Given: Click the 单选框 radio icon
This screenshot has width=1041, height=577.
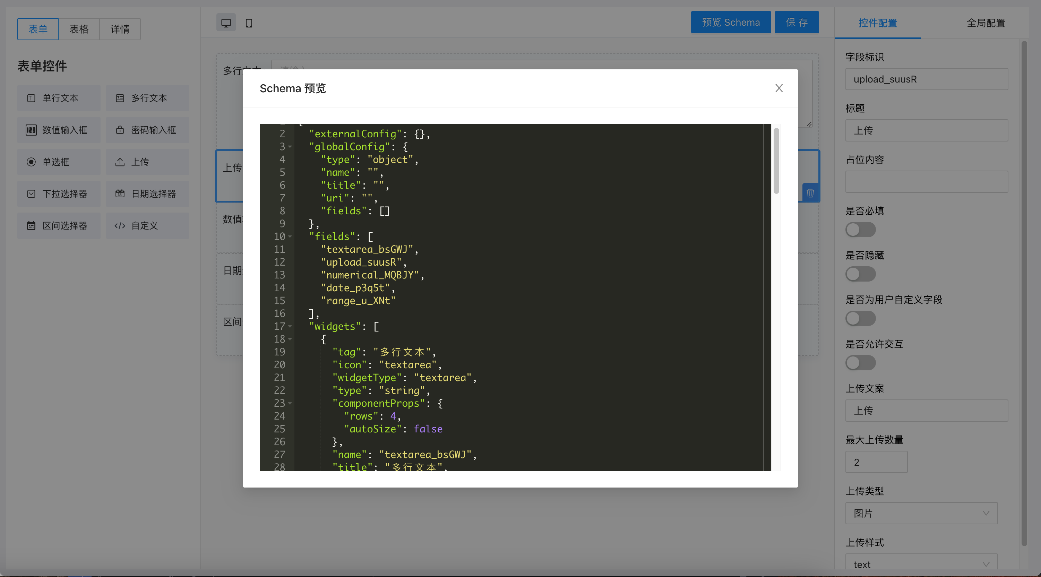Looking at the screenshot, I should (x=31, y=162).
